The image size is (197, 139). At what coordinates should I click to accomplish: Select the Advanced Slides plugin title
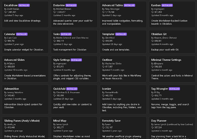click(x=14, y=60)
